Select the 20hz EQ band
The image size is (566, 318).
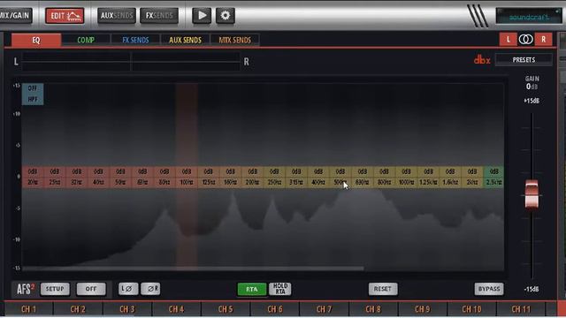pos(33,177)
